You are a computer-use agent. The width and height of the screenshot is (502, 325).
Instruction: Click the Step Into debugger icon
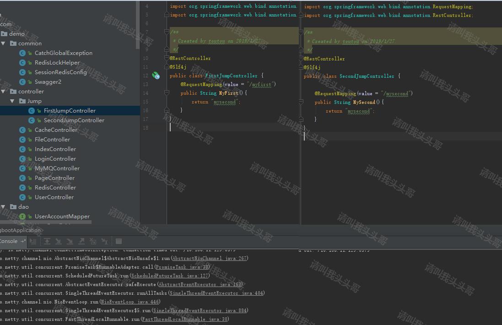pos(59,241)
